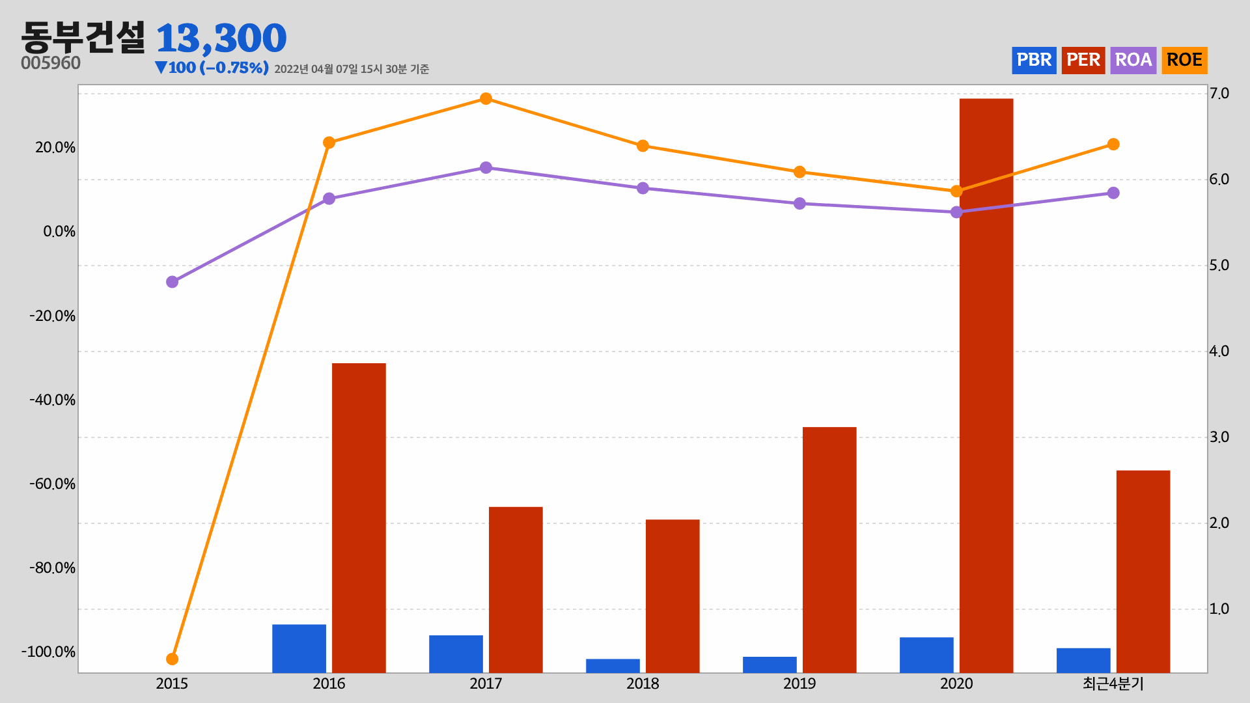Toggle the purple ROA legend badge

coord(1133,61)
